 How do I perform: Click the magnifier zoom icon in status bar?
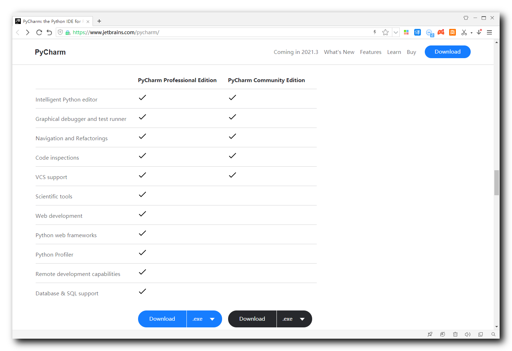[493, 334]
